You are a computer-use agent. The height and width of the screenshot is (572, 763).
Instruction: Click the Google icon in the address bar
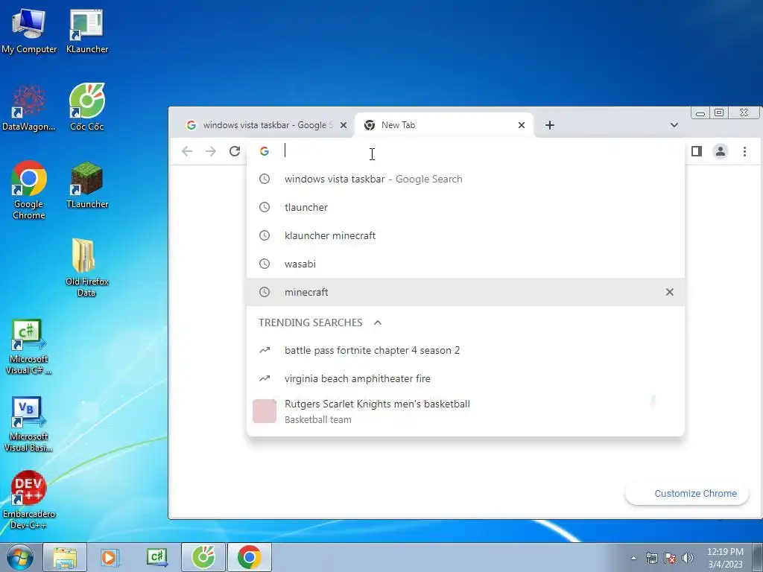click(x=265, y=151)
